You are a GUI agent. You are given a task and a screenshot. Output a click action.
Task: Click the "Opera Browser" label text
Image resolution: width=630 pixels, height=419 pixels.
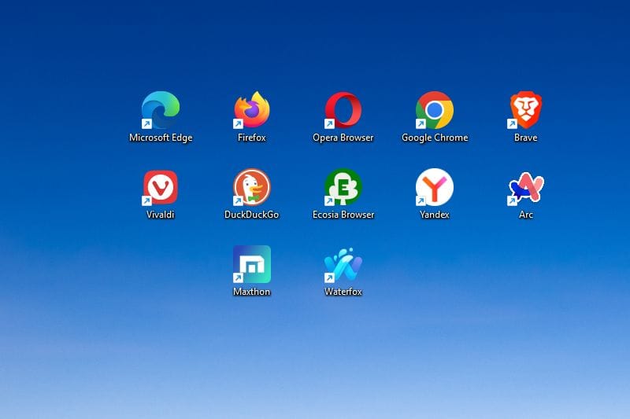point(343,138)
